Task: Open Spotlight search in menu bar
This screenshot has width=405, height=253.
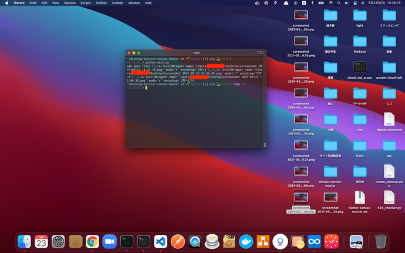Action: (339, 3)
